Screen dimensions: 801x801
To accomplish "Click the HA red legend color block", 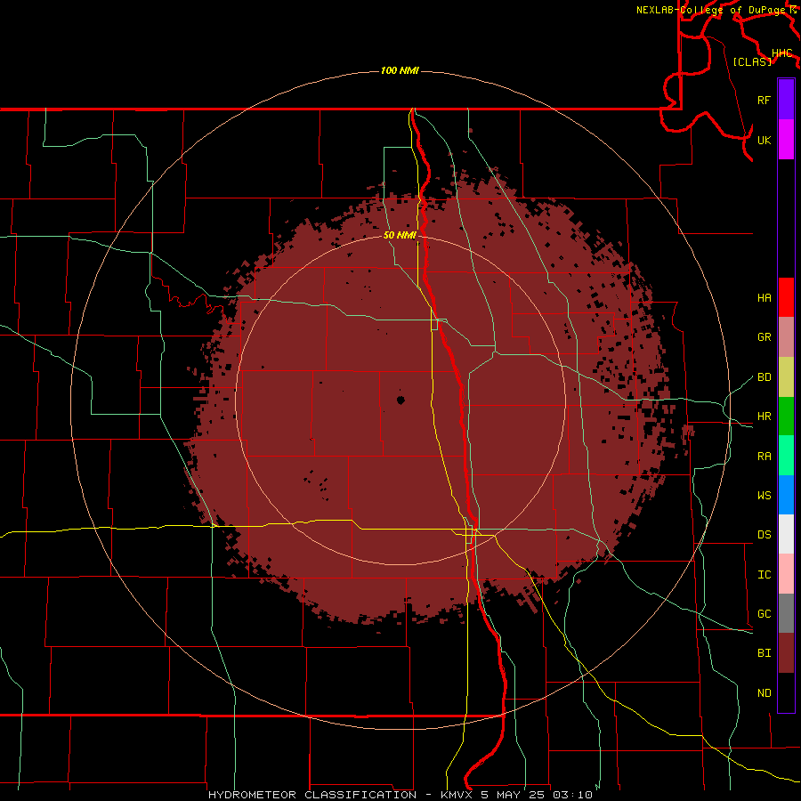I will click(x=786, y=297).
